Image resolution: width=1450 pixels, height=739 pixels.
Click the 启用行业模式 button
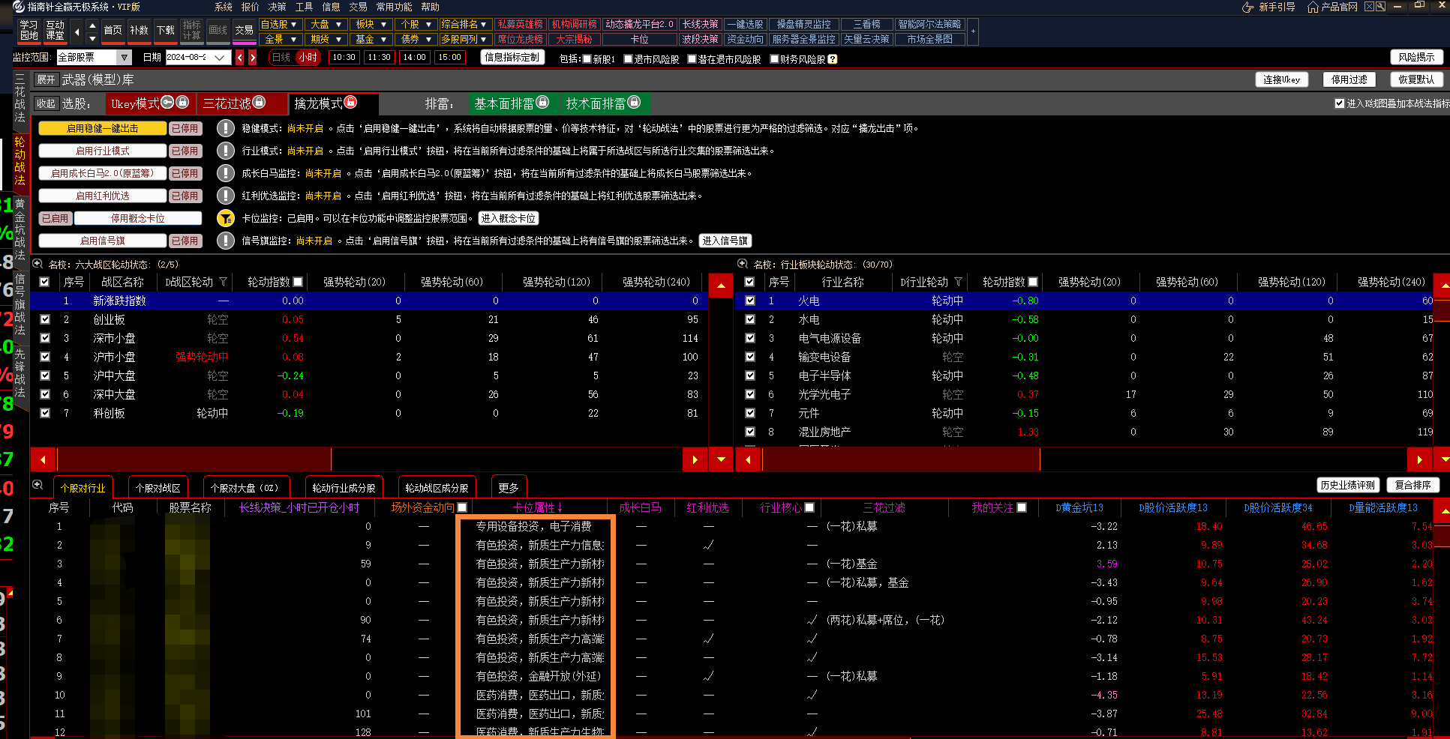click(x=102, y=151)
